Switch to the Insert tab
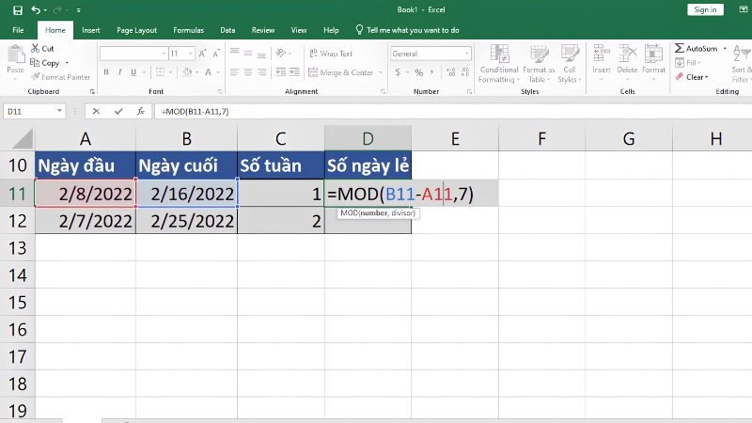The image size is (752, 423). [90, 30]
